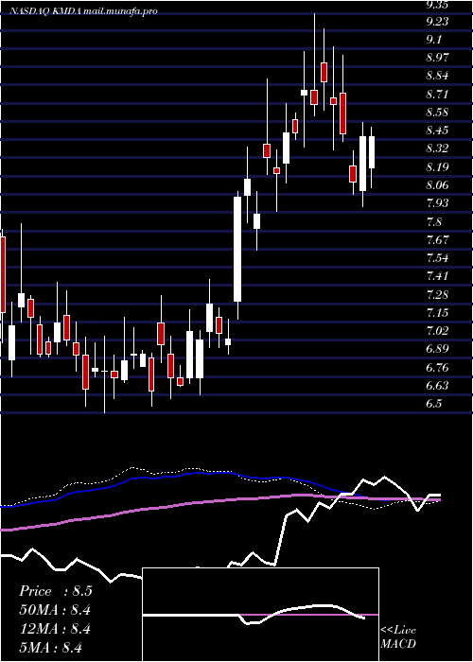Click the 7.41 price axis label
This screenshot has width=473, height=662.
pyautogui.click(x=437, y=276)
